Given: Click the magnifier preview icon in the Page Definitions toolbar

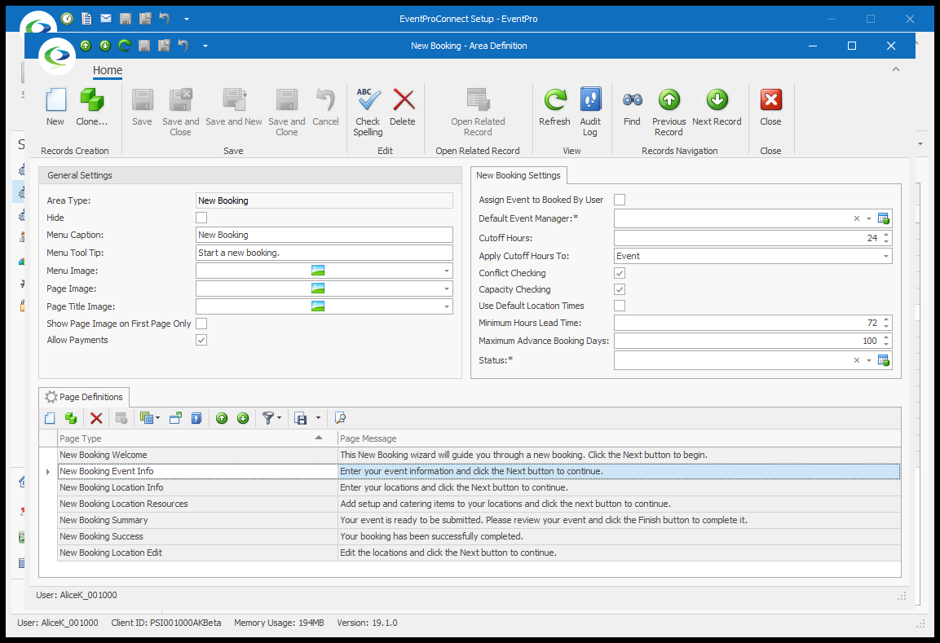Looking at the screenshot, I should pyautogui.click(x=340, y=418).
